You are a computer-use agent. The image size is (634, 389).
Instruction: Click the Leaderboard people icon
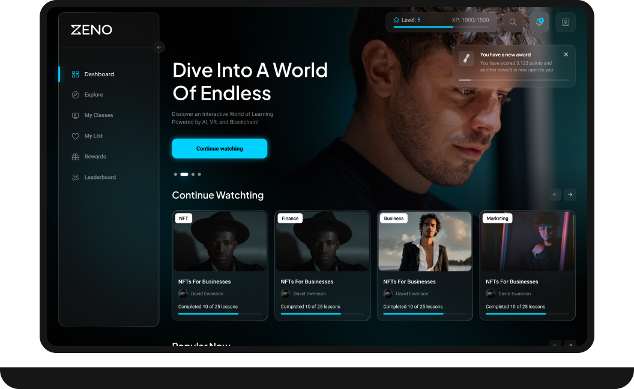76,178
